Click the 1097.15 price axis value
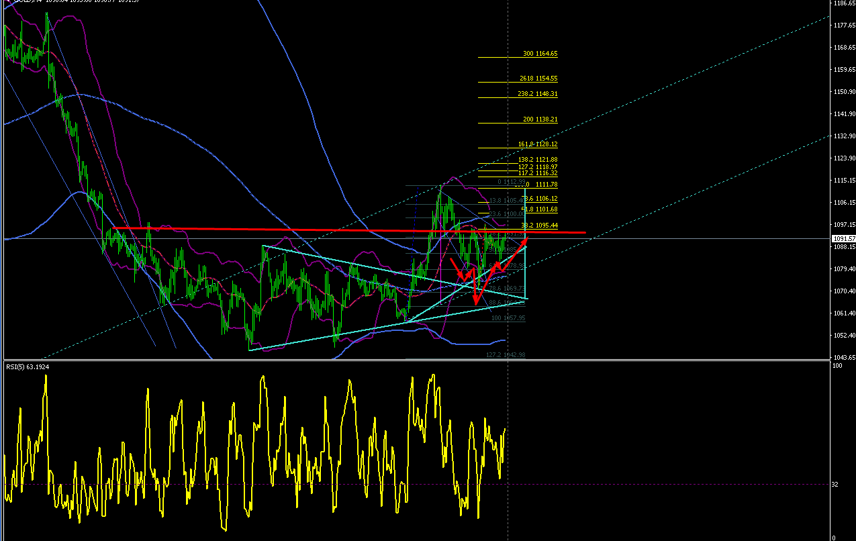The image size is (856, 541). click(x=844, y=225)
